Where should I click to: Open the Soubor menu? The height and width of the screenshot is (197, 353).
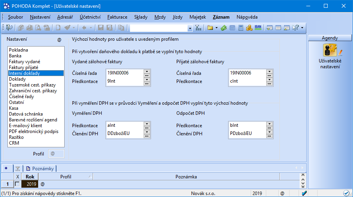click(16, 17)
